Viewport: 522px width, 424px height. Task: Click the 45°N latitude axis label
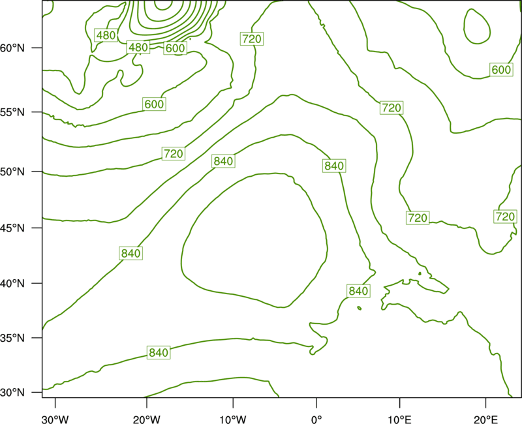[12, 228]
